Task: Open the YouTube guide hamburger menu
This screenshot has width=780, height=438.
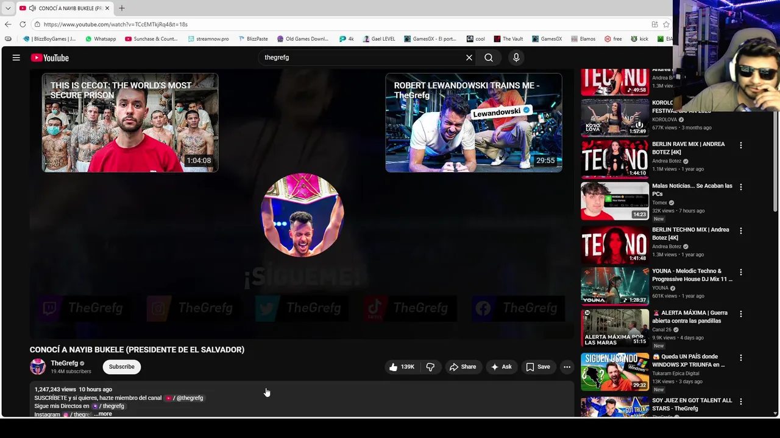Action: coord(16,58)
